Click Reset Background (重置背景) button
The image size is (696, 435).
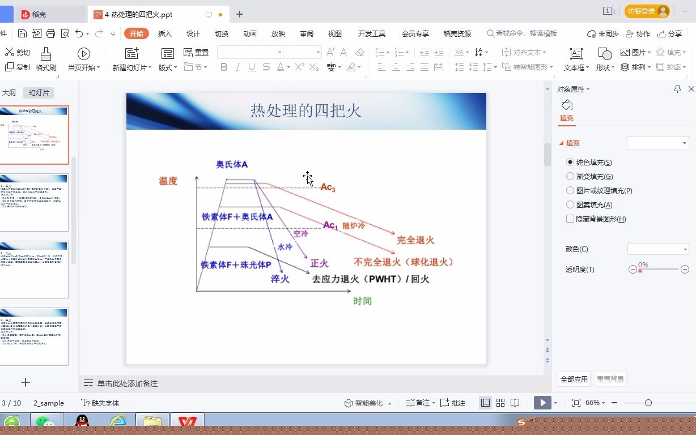coord(610,379)
